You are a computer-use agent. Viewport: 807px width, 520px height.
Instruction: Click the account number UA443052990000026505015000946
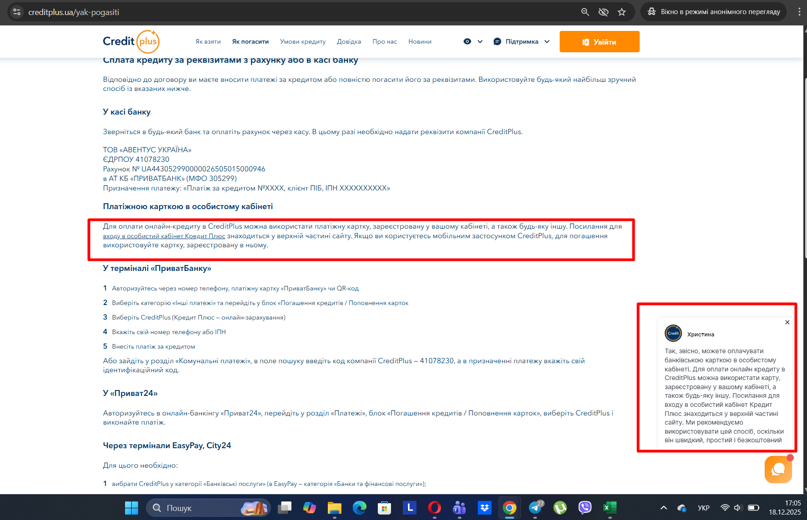203,169
